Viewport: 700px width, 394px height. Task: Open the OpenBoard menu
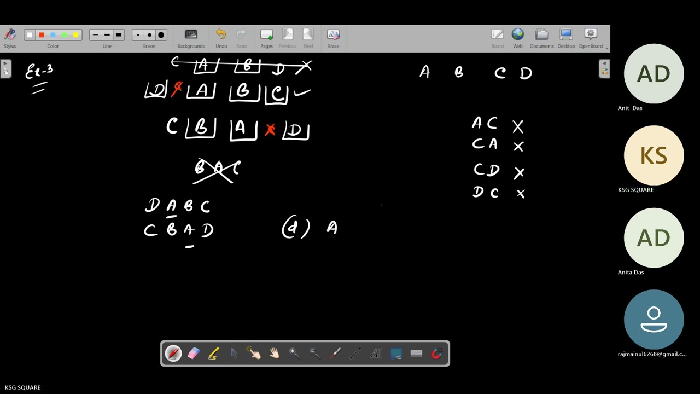[x=591, y=38]
